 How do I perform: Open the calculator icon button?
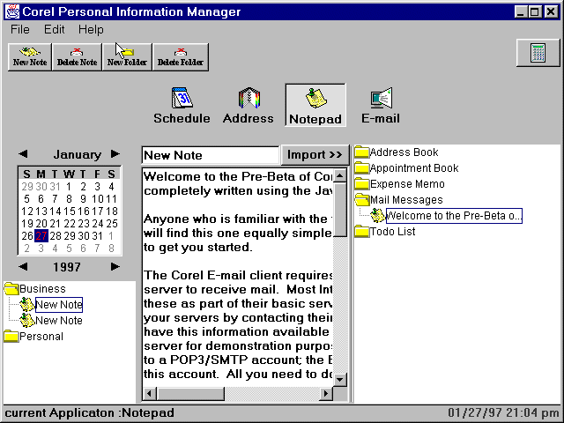click(538, 53)
